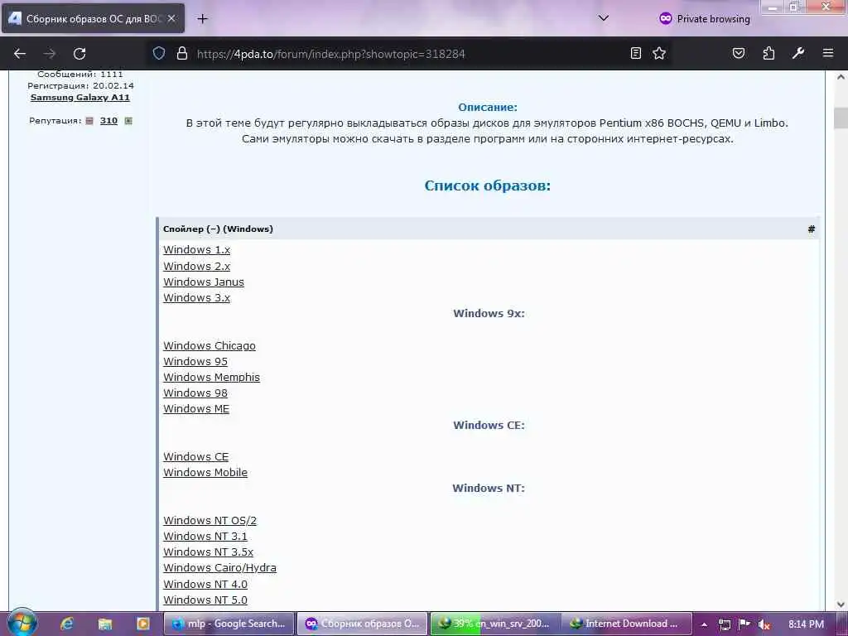Click the vertical scrollbar thumb
Screen dimensions: 848x636
pyautogui.click(x=841, y=118)
